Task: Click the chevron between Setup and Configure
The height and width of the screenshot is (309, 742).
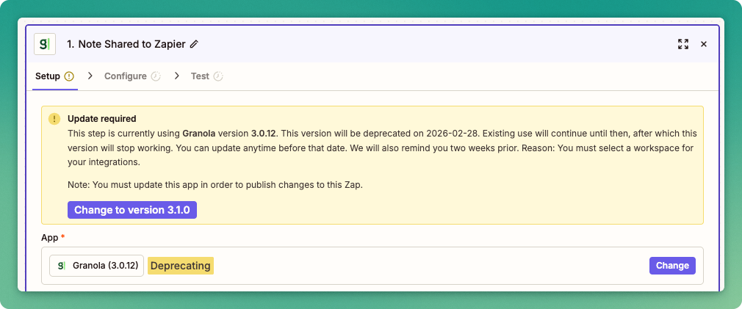Action: [x=90, y=76]
